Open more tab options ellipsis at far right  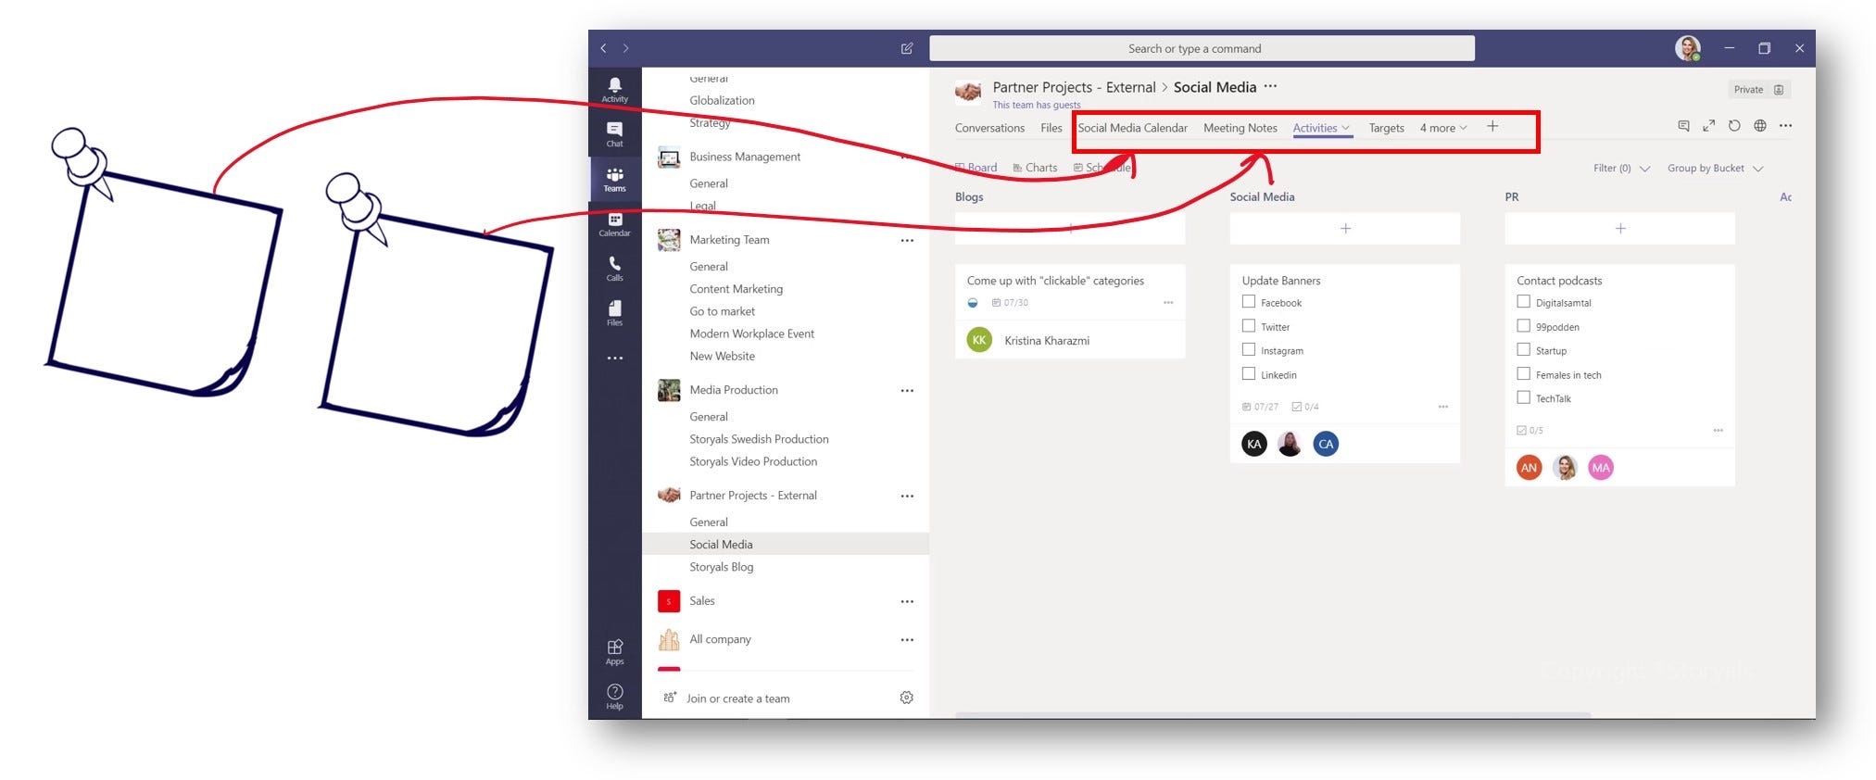[1785, 126]
